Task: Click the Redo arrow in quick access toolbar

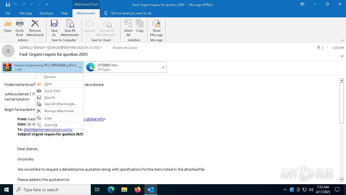Action: pos(24,5)
